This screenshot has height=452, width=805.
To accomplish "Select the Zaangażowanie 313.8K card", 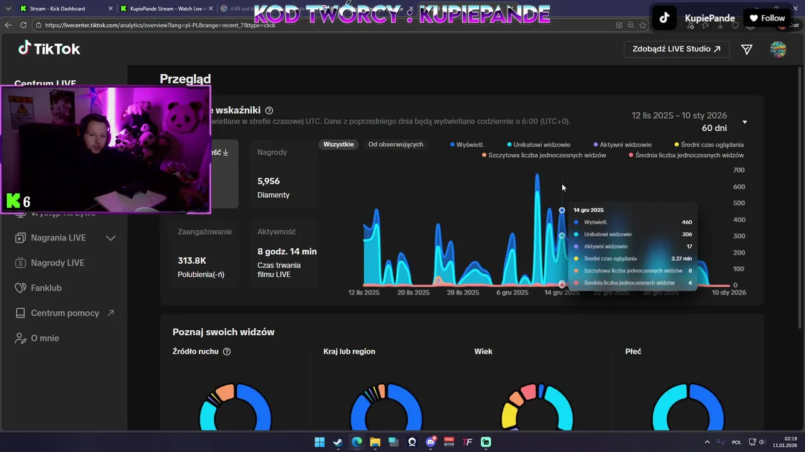I will tap(205, 254).
